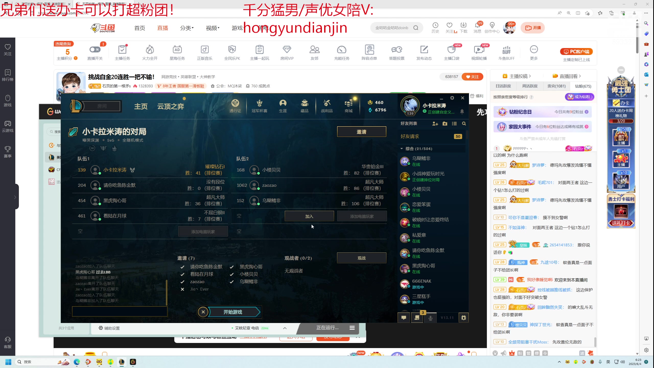
Task: Mute the voice microphone button
Action: pos(430,318)
